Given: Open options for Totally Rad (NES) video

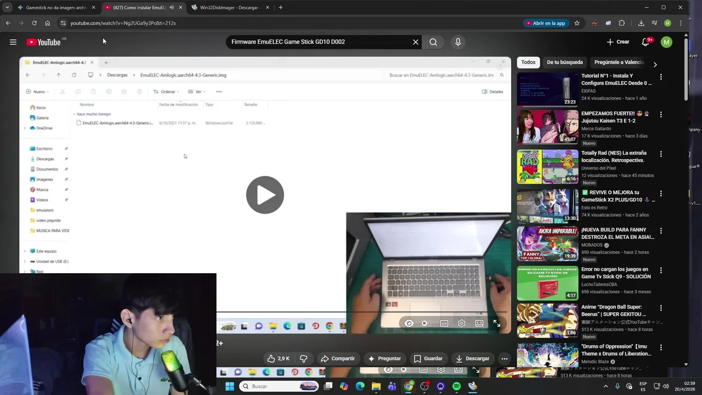Looking at the screenshot, I should coord(661,154).
